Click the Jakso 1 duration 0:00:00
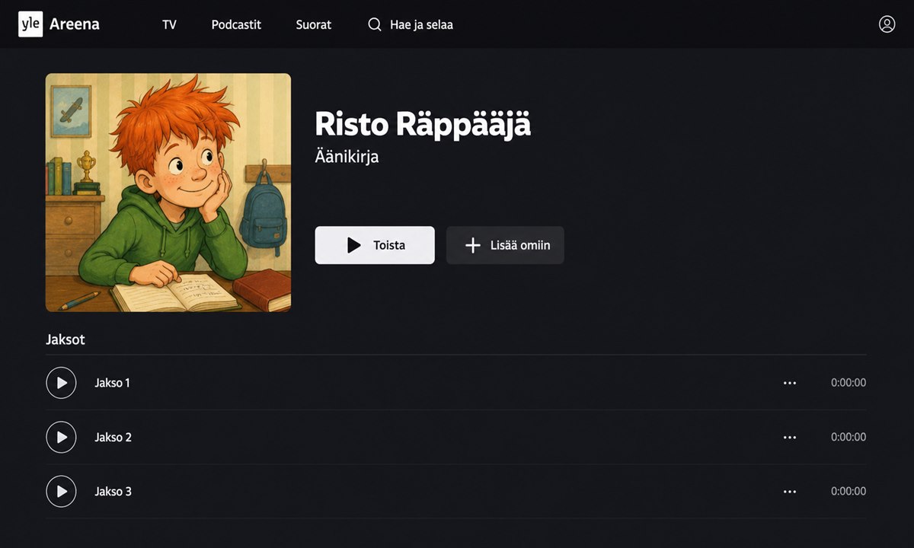This screenshot has height=548, width=914. click(848, 383)
